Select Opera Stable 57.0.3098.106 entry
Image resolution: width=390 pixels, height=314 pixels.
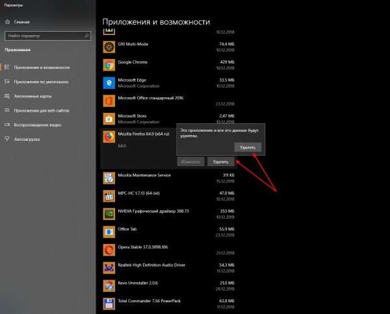click(x=143, y=247)
